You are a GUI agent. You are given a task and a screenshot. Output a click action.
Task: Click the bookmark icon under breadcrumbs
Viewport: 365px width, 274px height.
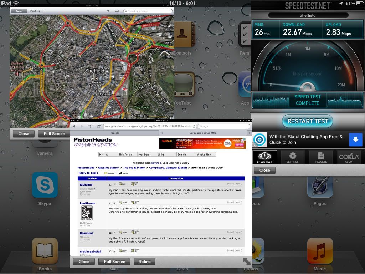pyautogui.click(x=110, y=173)
